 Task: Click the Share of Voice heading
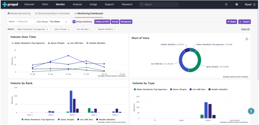click(x=140, y=38)
